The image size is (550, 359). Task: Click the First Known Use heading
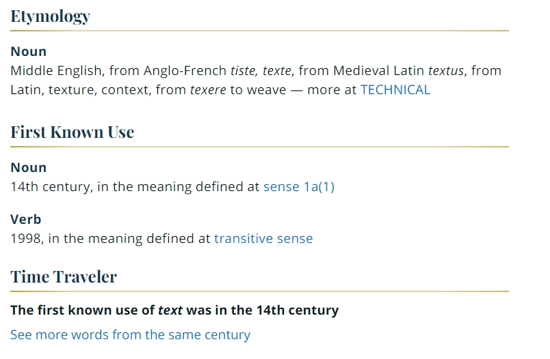pyautogui.click(x=73, y=132)
